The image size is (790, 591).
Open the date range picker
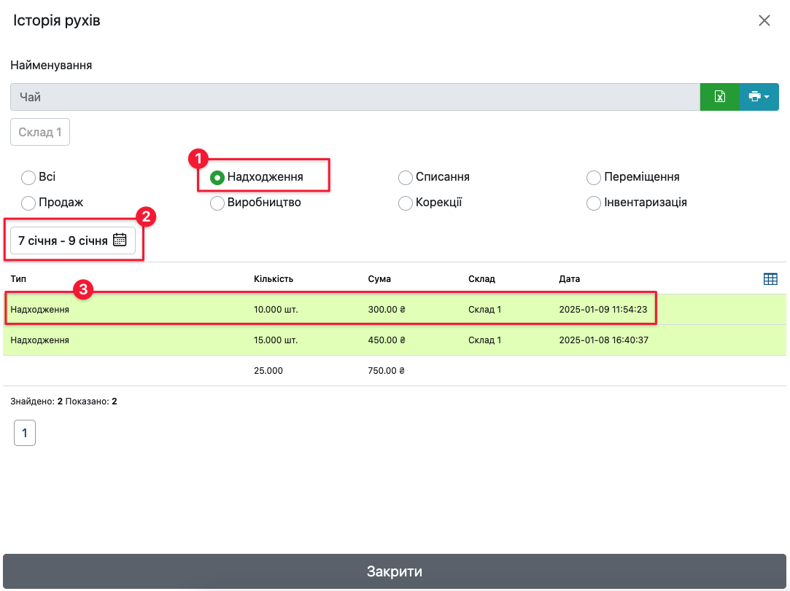point(73,240)
